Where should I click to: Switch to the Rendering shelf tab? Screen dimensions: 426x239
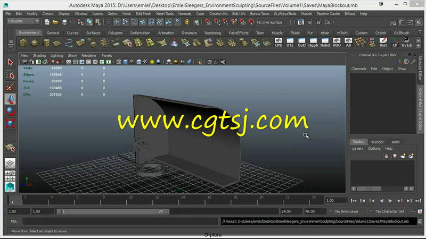click(212, 33)
